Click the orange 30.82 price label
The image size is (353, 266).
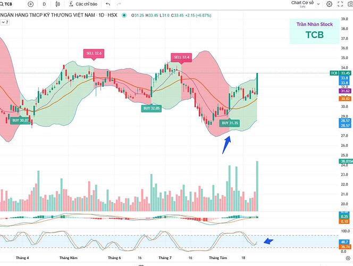coord(345,98)
